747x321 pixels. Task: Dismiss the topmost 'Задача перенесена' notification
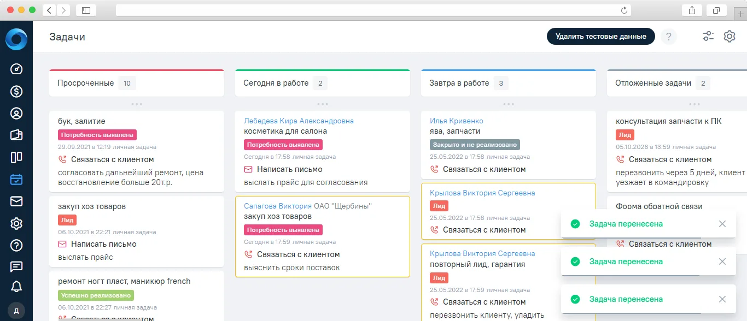coord(722,224)
